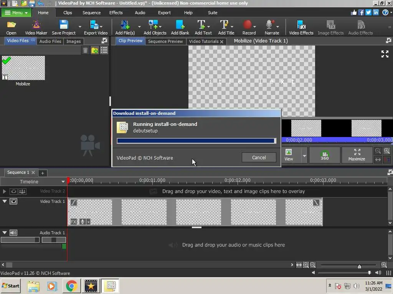The image size is (393, 294).
Task: Switch to Sequence Preview tab
Action: pyautogui.click(x=165, y=41)
